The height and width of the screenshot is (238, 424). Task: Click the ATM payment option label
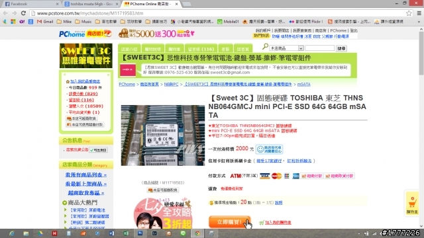pyautogui.click(x=236, y=176)
